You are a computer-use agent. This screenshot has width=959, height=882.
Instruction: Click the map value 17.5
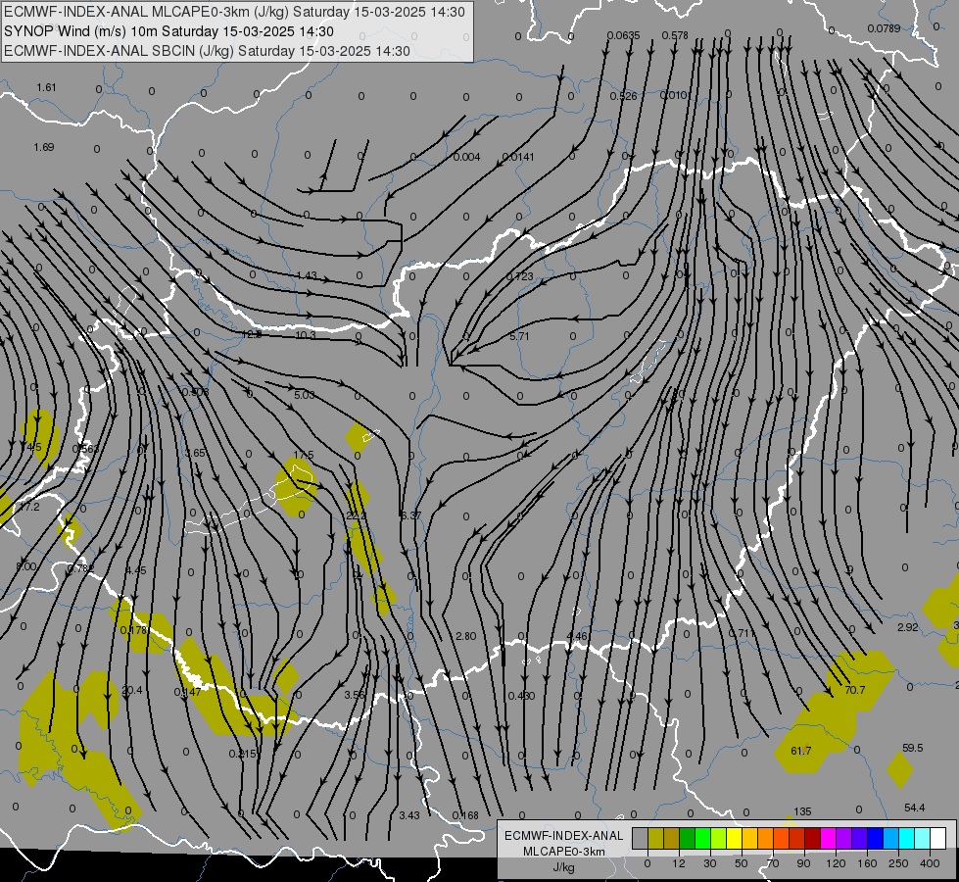tap(304, 455)
